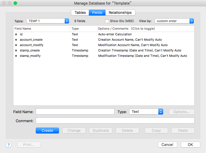
Task: Click the Change button
Action: point(74,131)
